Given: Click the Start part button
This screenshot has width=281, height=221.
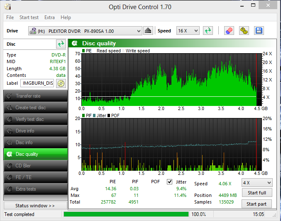Looking at the screenshot, I should click(257, 204).
